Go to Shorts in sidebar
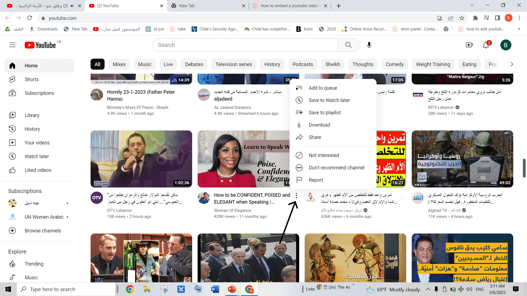 [39, 79]
